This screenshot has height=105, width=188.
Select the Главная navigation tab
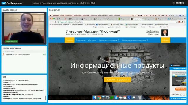[70, 40]
